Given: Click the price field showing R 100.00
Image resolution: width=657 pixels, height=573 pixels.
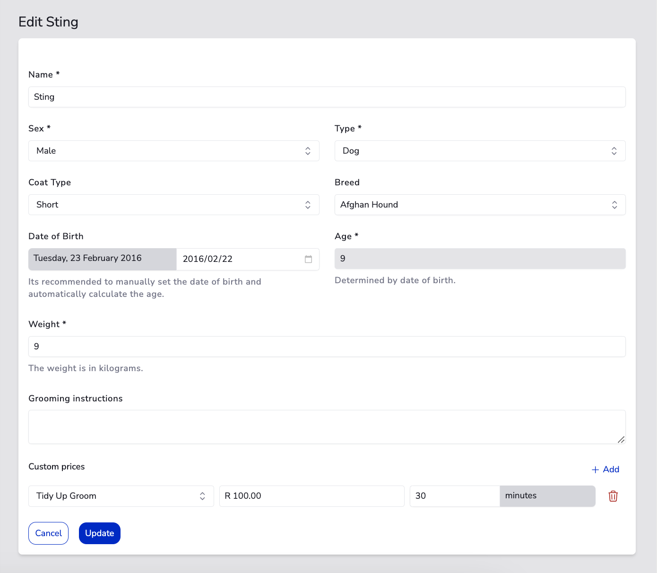Looking at the screenshot, I should (311, 496).
